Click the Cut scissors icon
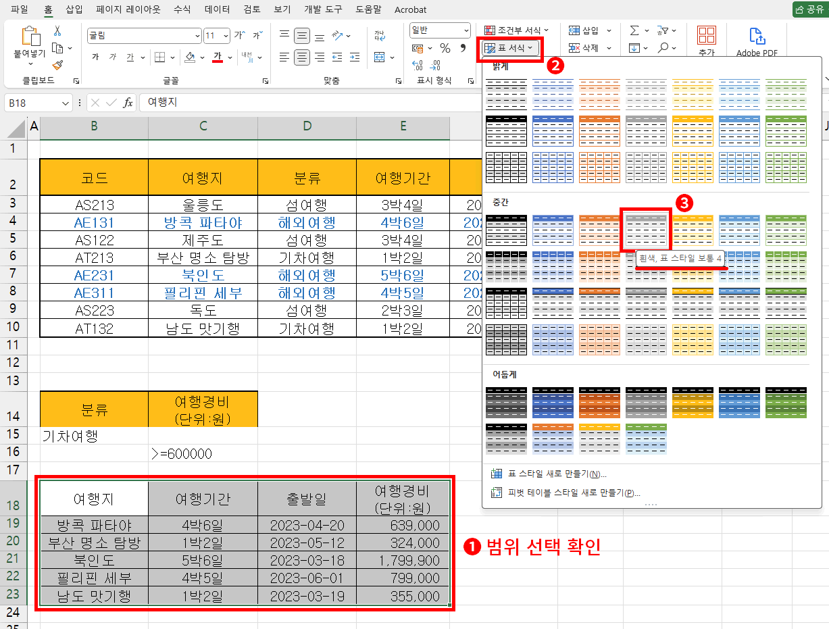 coord(57,31)
